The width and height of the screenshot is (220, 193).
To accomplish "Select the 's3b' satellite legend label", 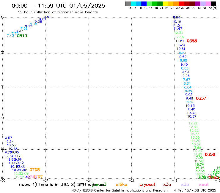I will pyautogui.click(x=185, y=184).
